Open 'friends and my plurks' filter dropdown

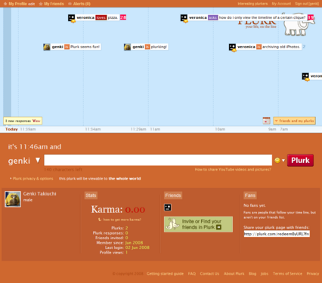(294, 121)
